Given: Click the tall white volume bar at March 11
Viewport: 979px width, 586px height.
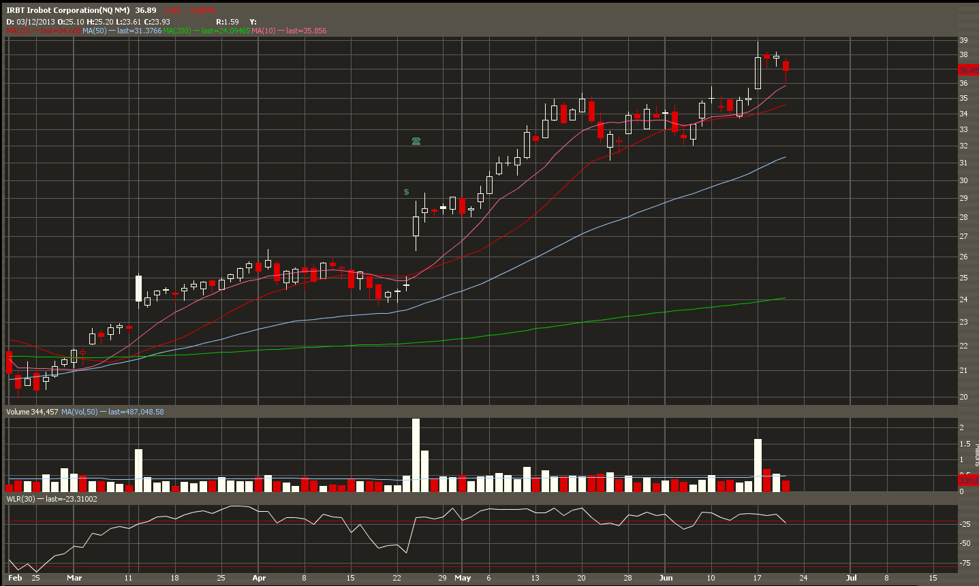Looking at the screenshot, I should point(139,470).
